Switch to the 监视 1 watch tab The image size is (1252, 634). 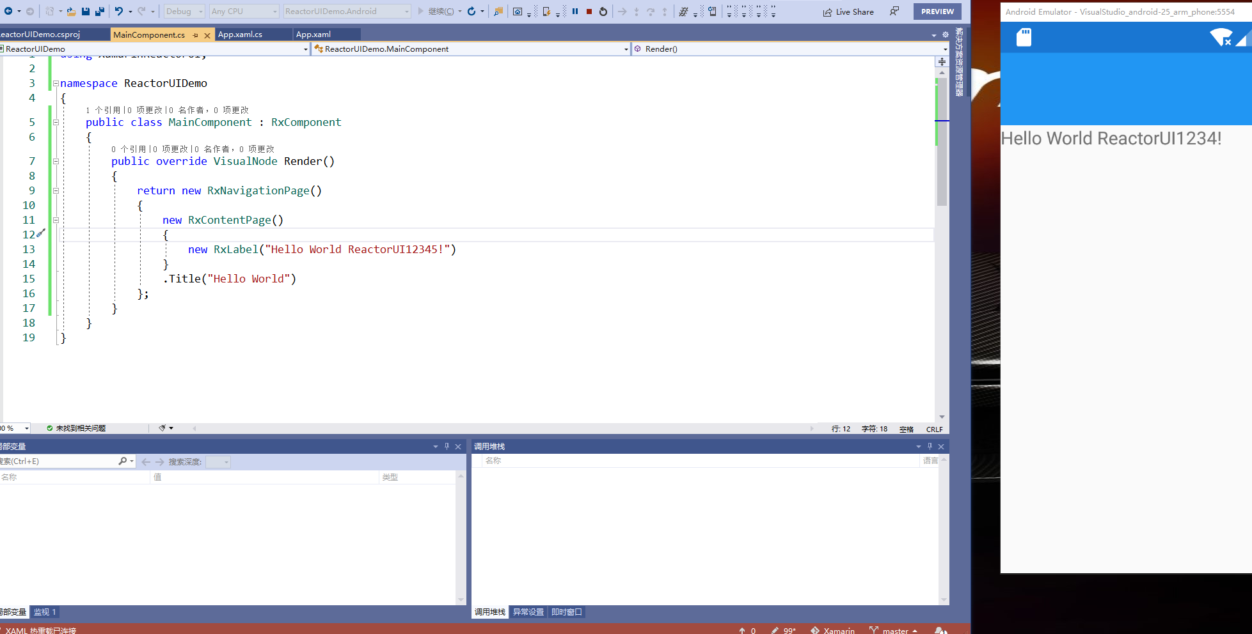[45, 612]
